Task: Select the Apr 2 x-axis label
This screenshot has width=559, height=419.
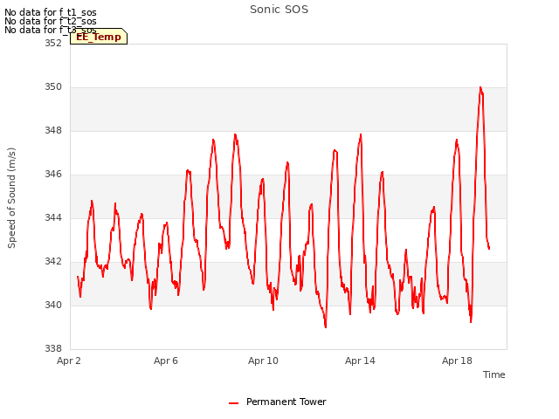Action: [x=69, y=361]
